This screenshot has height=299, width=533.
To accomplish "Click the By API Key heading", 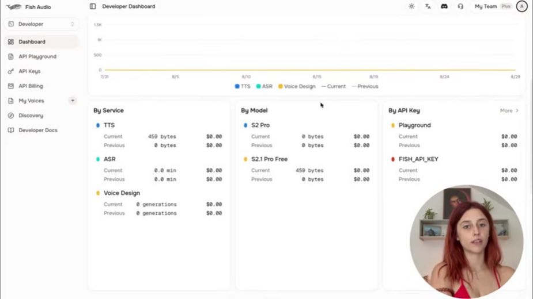I will (x=404, y=110).
